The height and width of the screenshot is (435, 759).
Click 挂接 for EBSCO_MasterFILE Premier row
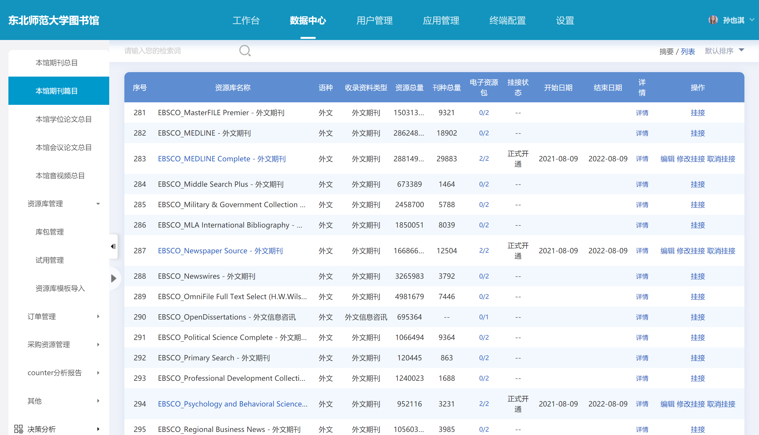pyautogui.click(x=697, y=113)
